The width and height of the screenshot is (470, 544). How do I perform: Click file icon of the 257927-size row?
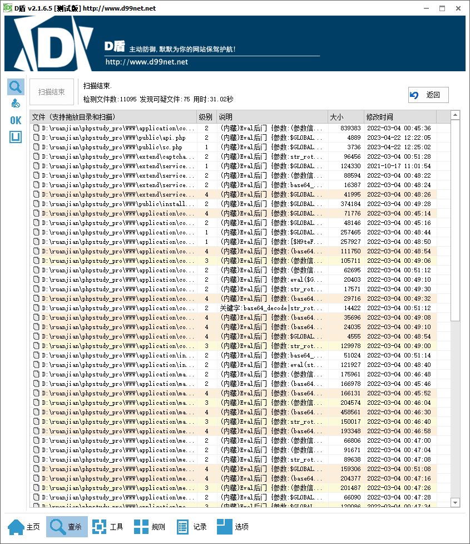(36, 242)
